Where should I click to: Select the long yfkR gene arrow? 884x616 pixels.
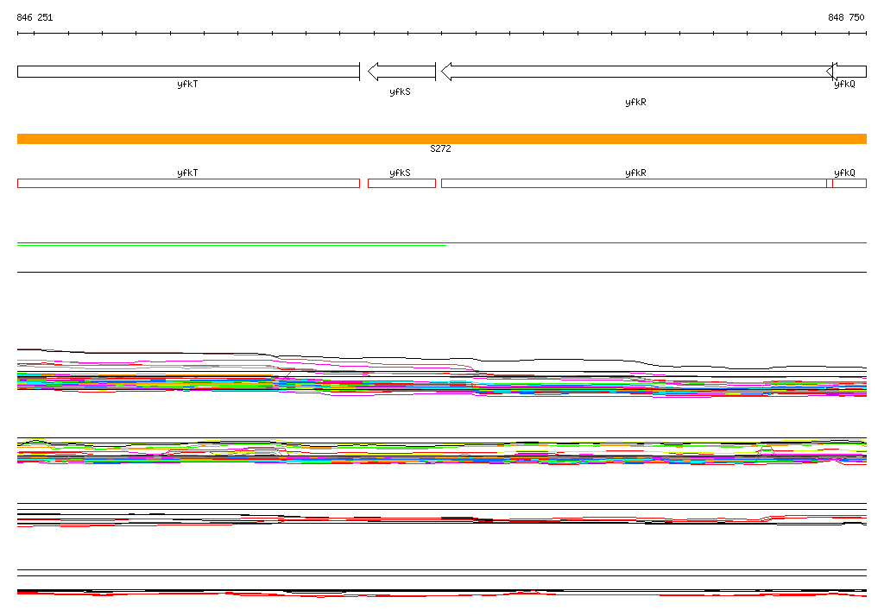coord(635,72)
